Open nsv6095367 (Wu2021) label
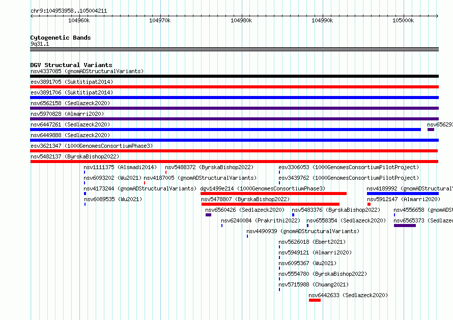 click(x=307, y=263)
